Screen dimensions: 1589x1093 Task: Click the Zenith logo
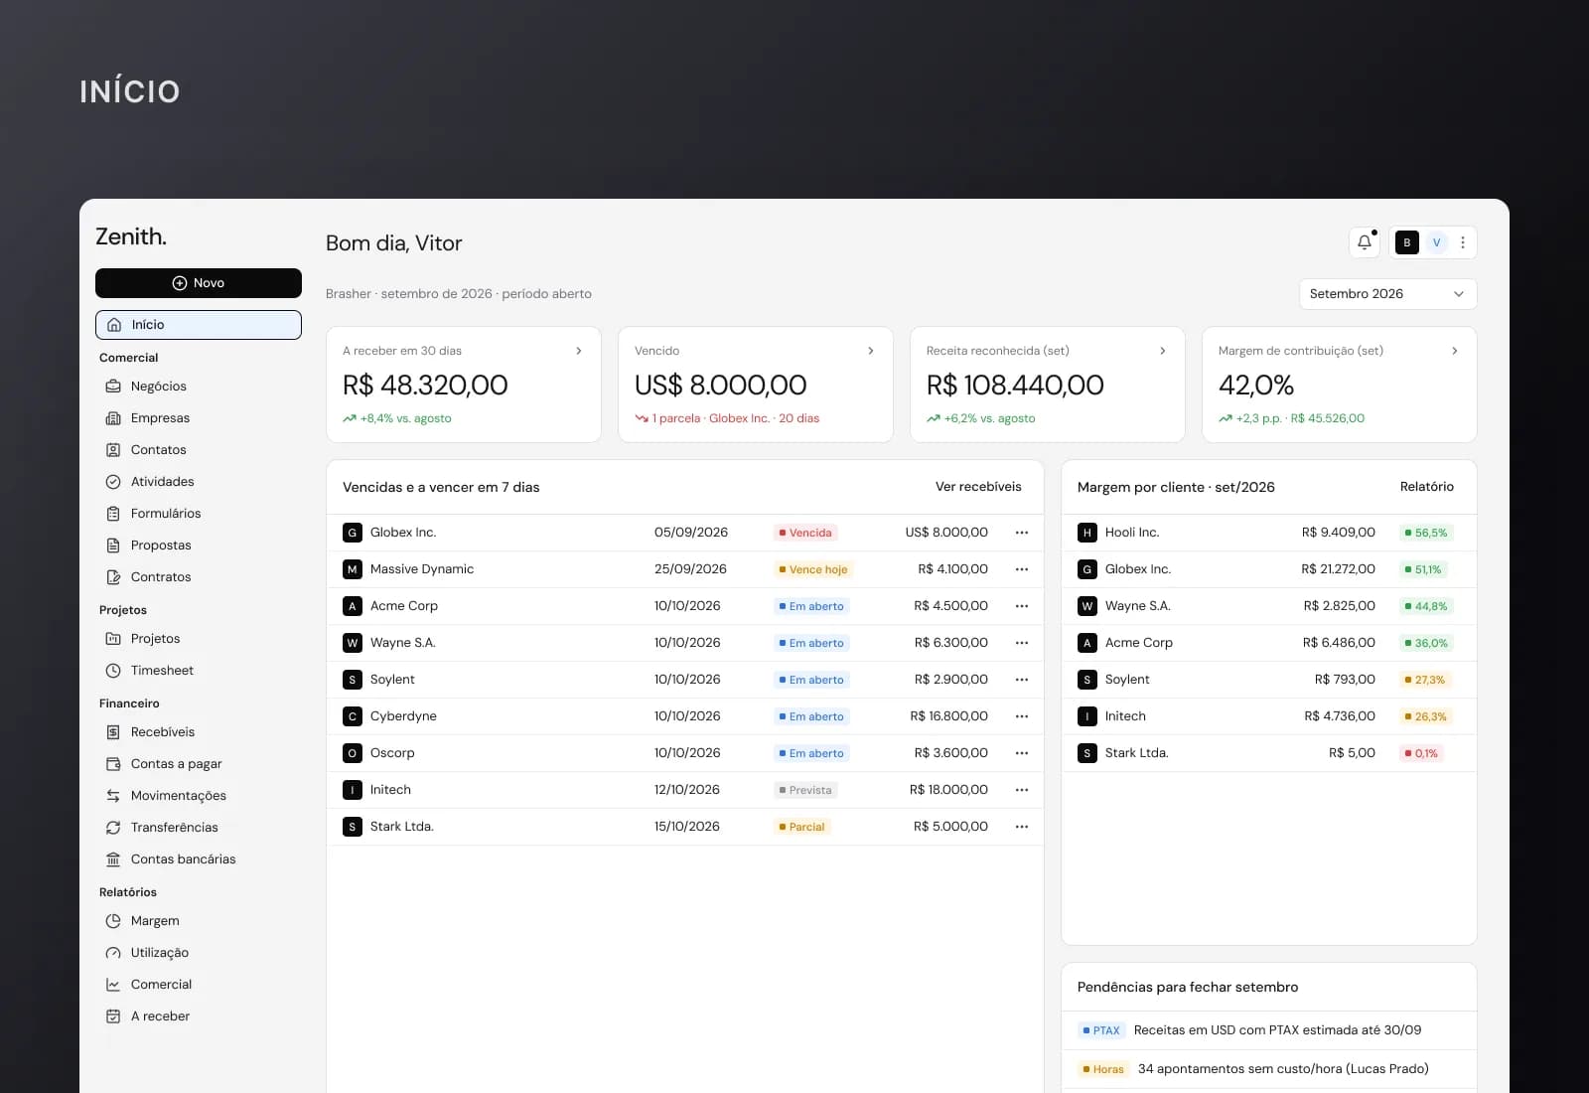(x=131, y=236)
